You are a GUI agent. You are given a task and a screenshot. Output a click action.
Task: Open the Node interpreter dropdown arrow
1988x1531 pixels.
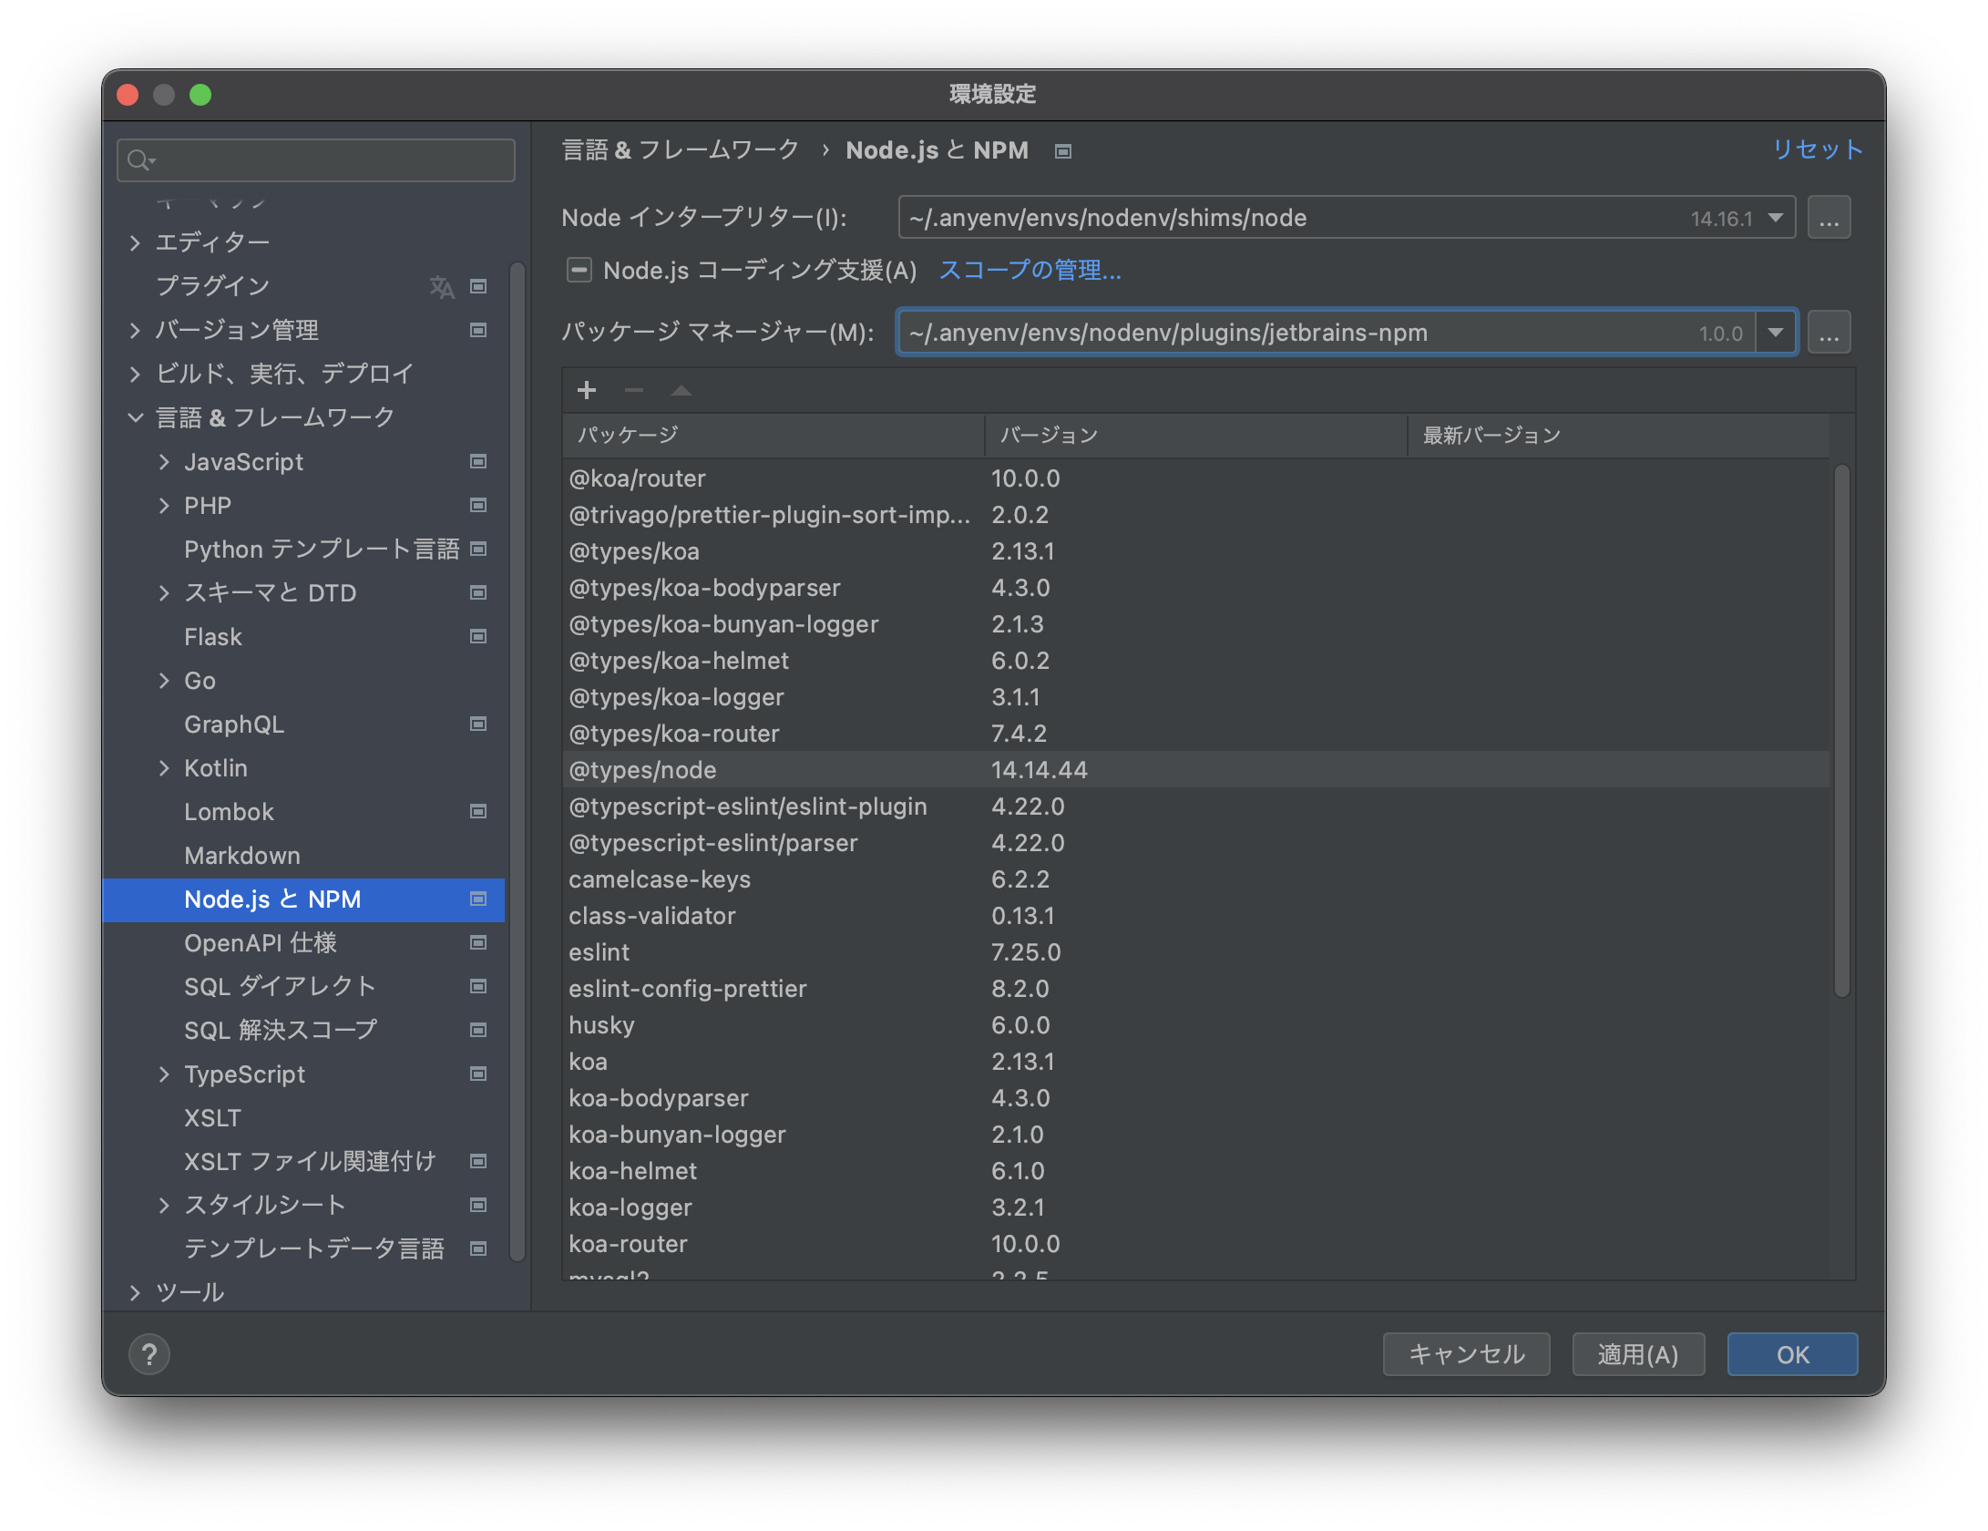1775,219
